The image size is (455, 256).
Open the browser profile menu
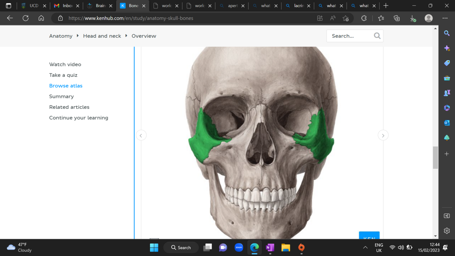pyautogui.click(x=429, y=18)
